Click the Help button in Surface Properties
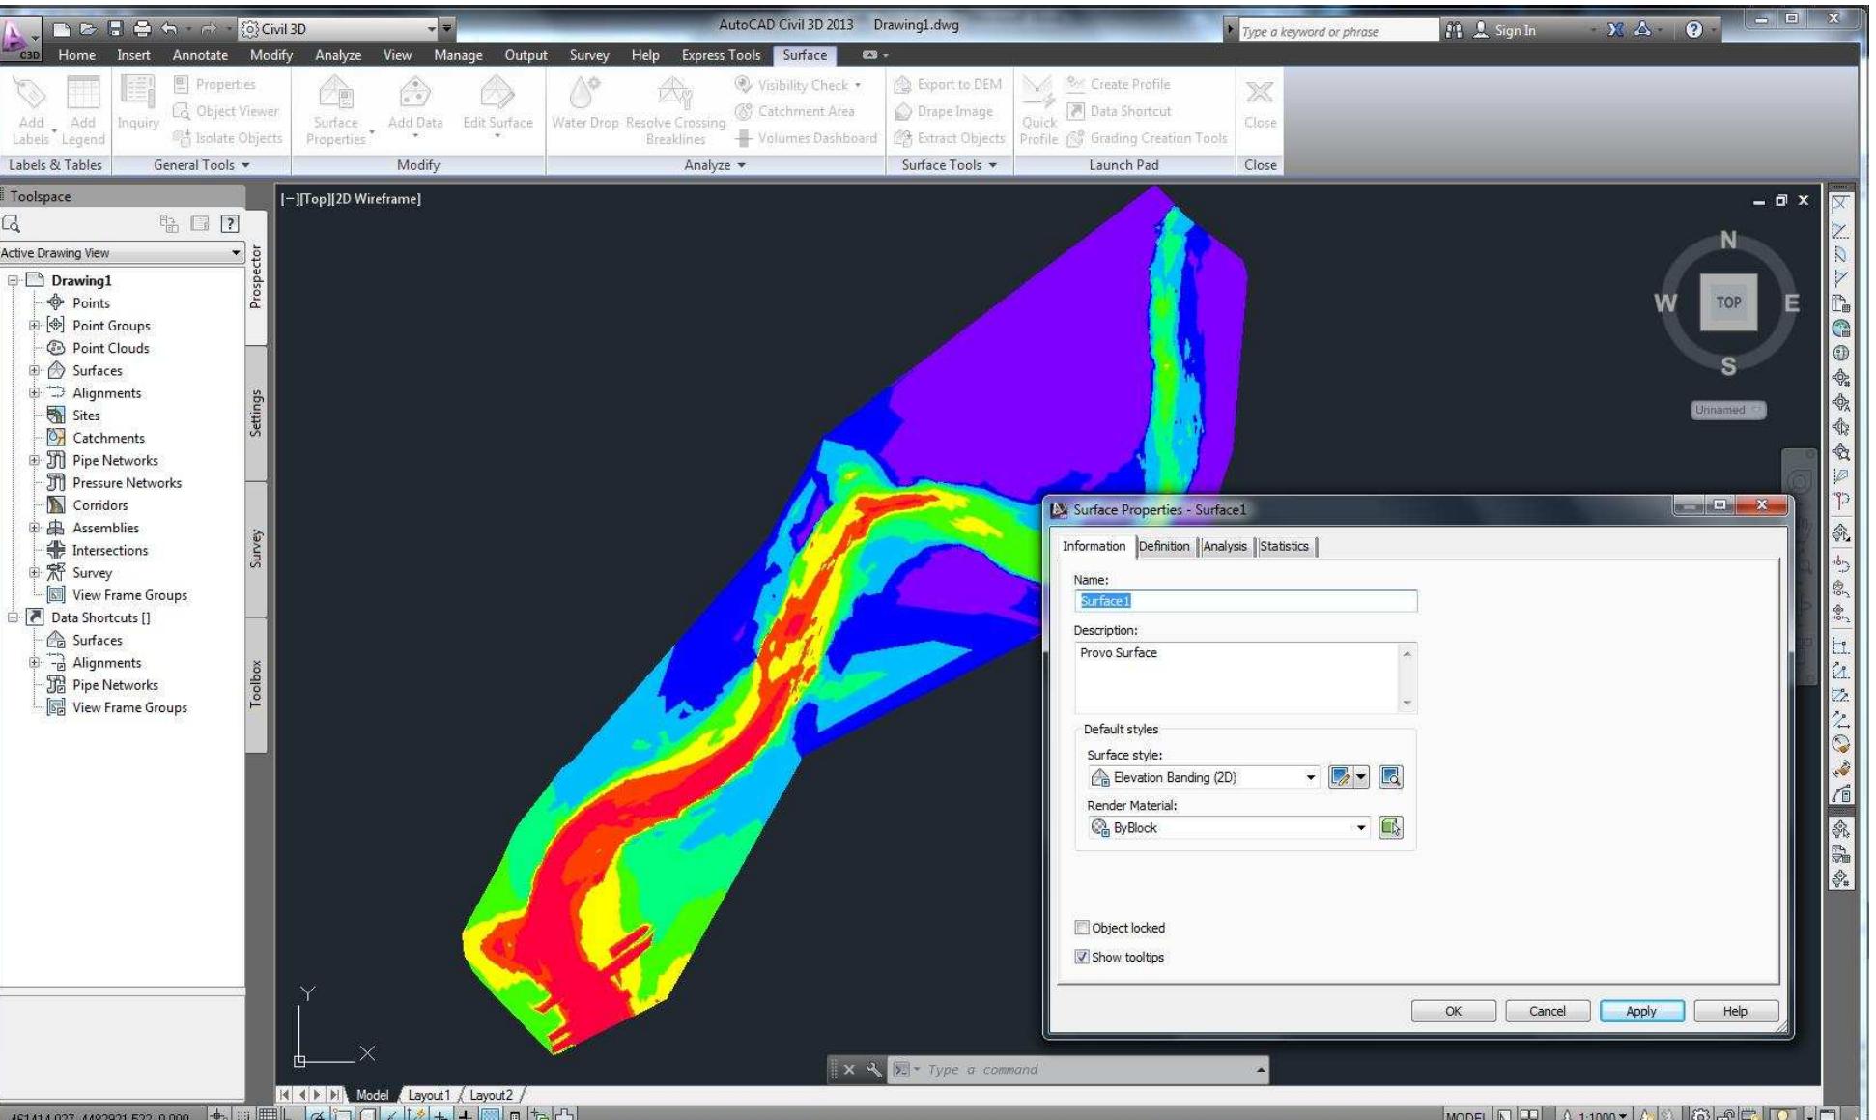 pyautogui.click(x=1735, y=1011)
